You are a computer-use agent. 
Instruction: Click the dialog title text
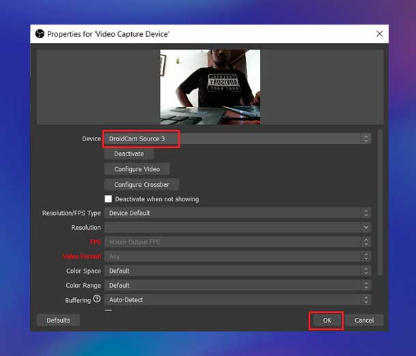click(x=108, y=34)
